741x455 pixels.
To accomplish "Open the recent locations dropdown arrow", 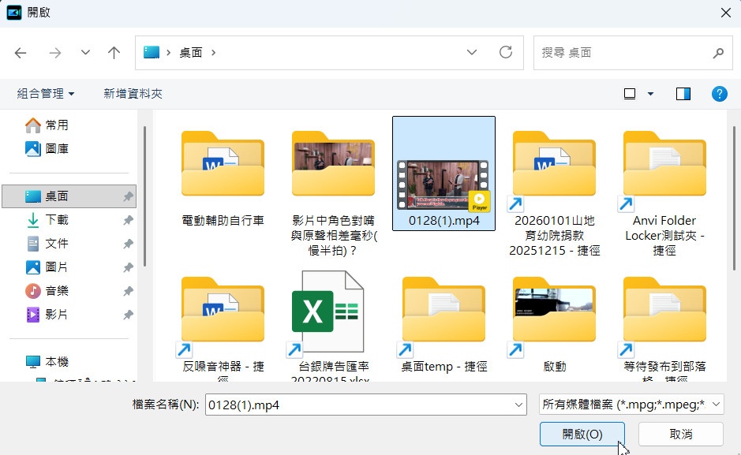I will (x=85, y=53).
